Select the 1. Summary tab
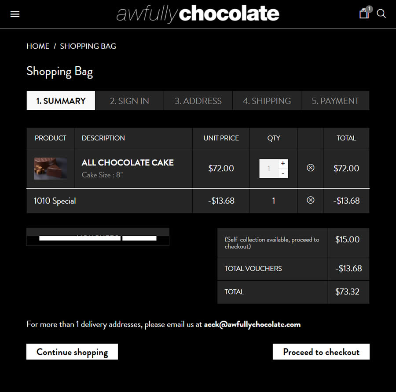The width and height of the screenshot is (396, 392). [61, 101]
